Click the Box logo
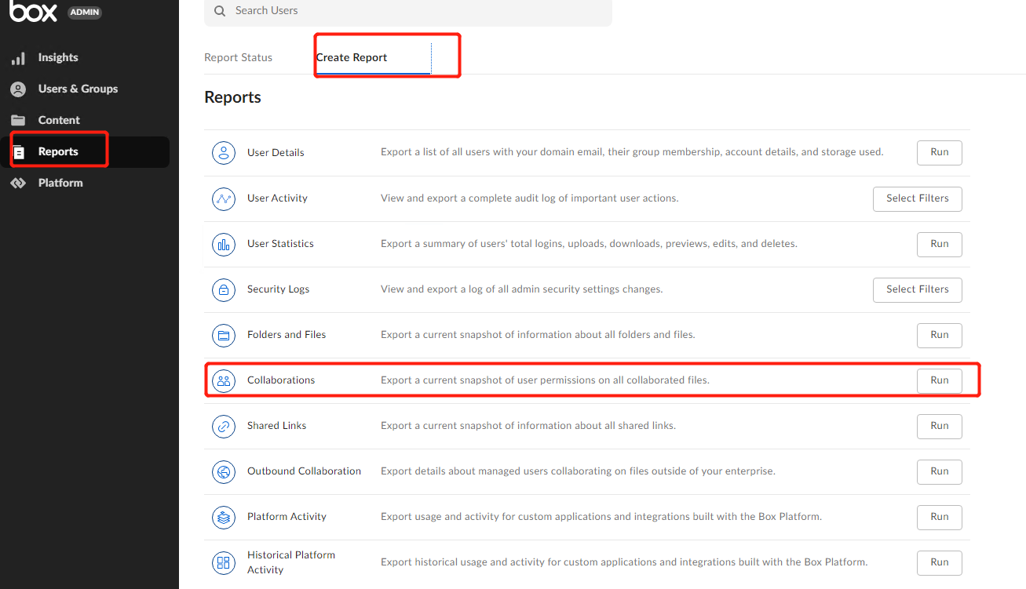 pos(33,11)
